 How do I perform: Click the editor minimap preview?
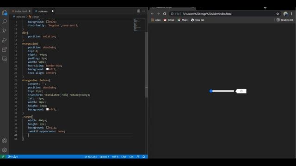[x=139, y=24]
